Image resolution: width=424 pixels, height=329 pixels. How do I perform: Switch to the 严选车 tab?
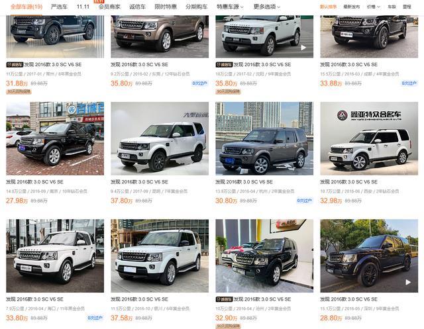click(59, 7)
